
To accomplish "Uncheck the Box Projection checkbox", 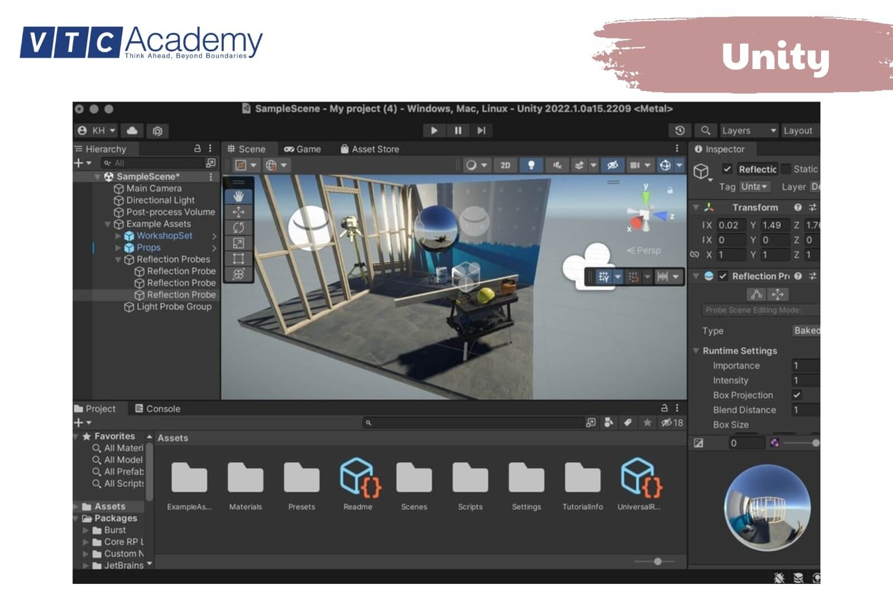I will pos(796,395).
